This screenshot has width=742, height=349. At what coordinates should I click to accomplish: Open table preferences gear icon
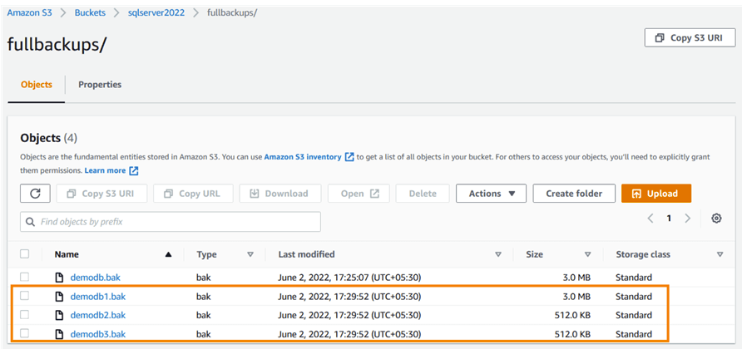(x=716, y=218)
